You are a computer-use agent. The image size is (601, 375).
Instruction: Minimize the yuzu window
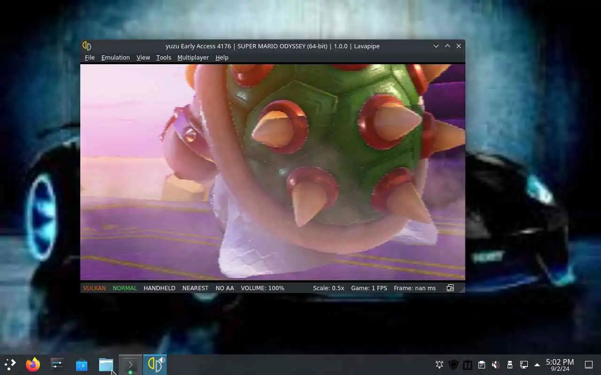(436, 46)
